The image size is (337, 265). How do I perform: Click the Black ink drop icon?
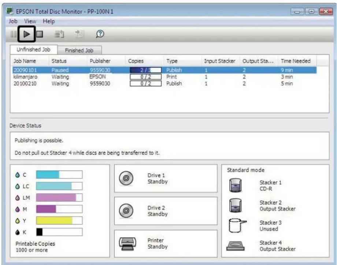pyautogui.click(x=18, y=232)
